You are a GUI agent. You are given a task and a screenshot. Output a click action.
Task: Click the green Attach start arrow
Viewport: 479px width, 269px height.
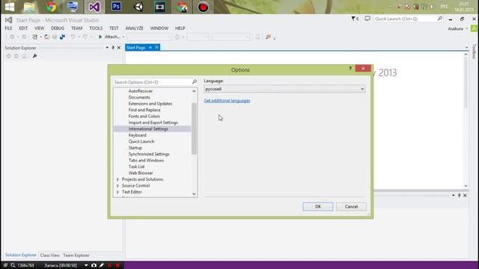click(100, 37)
